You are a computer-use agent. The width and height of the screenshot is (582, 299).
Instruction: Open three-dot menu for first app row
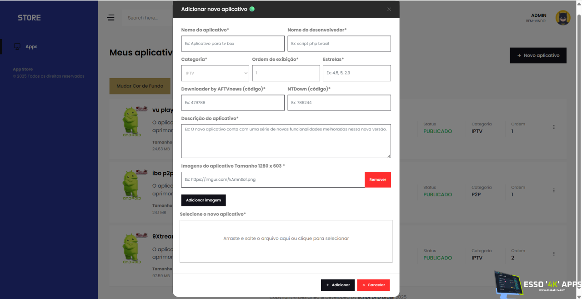[554, 127]
